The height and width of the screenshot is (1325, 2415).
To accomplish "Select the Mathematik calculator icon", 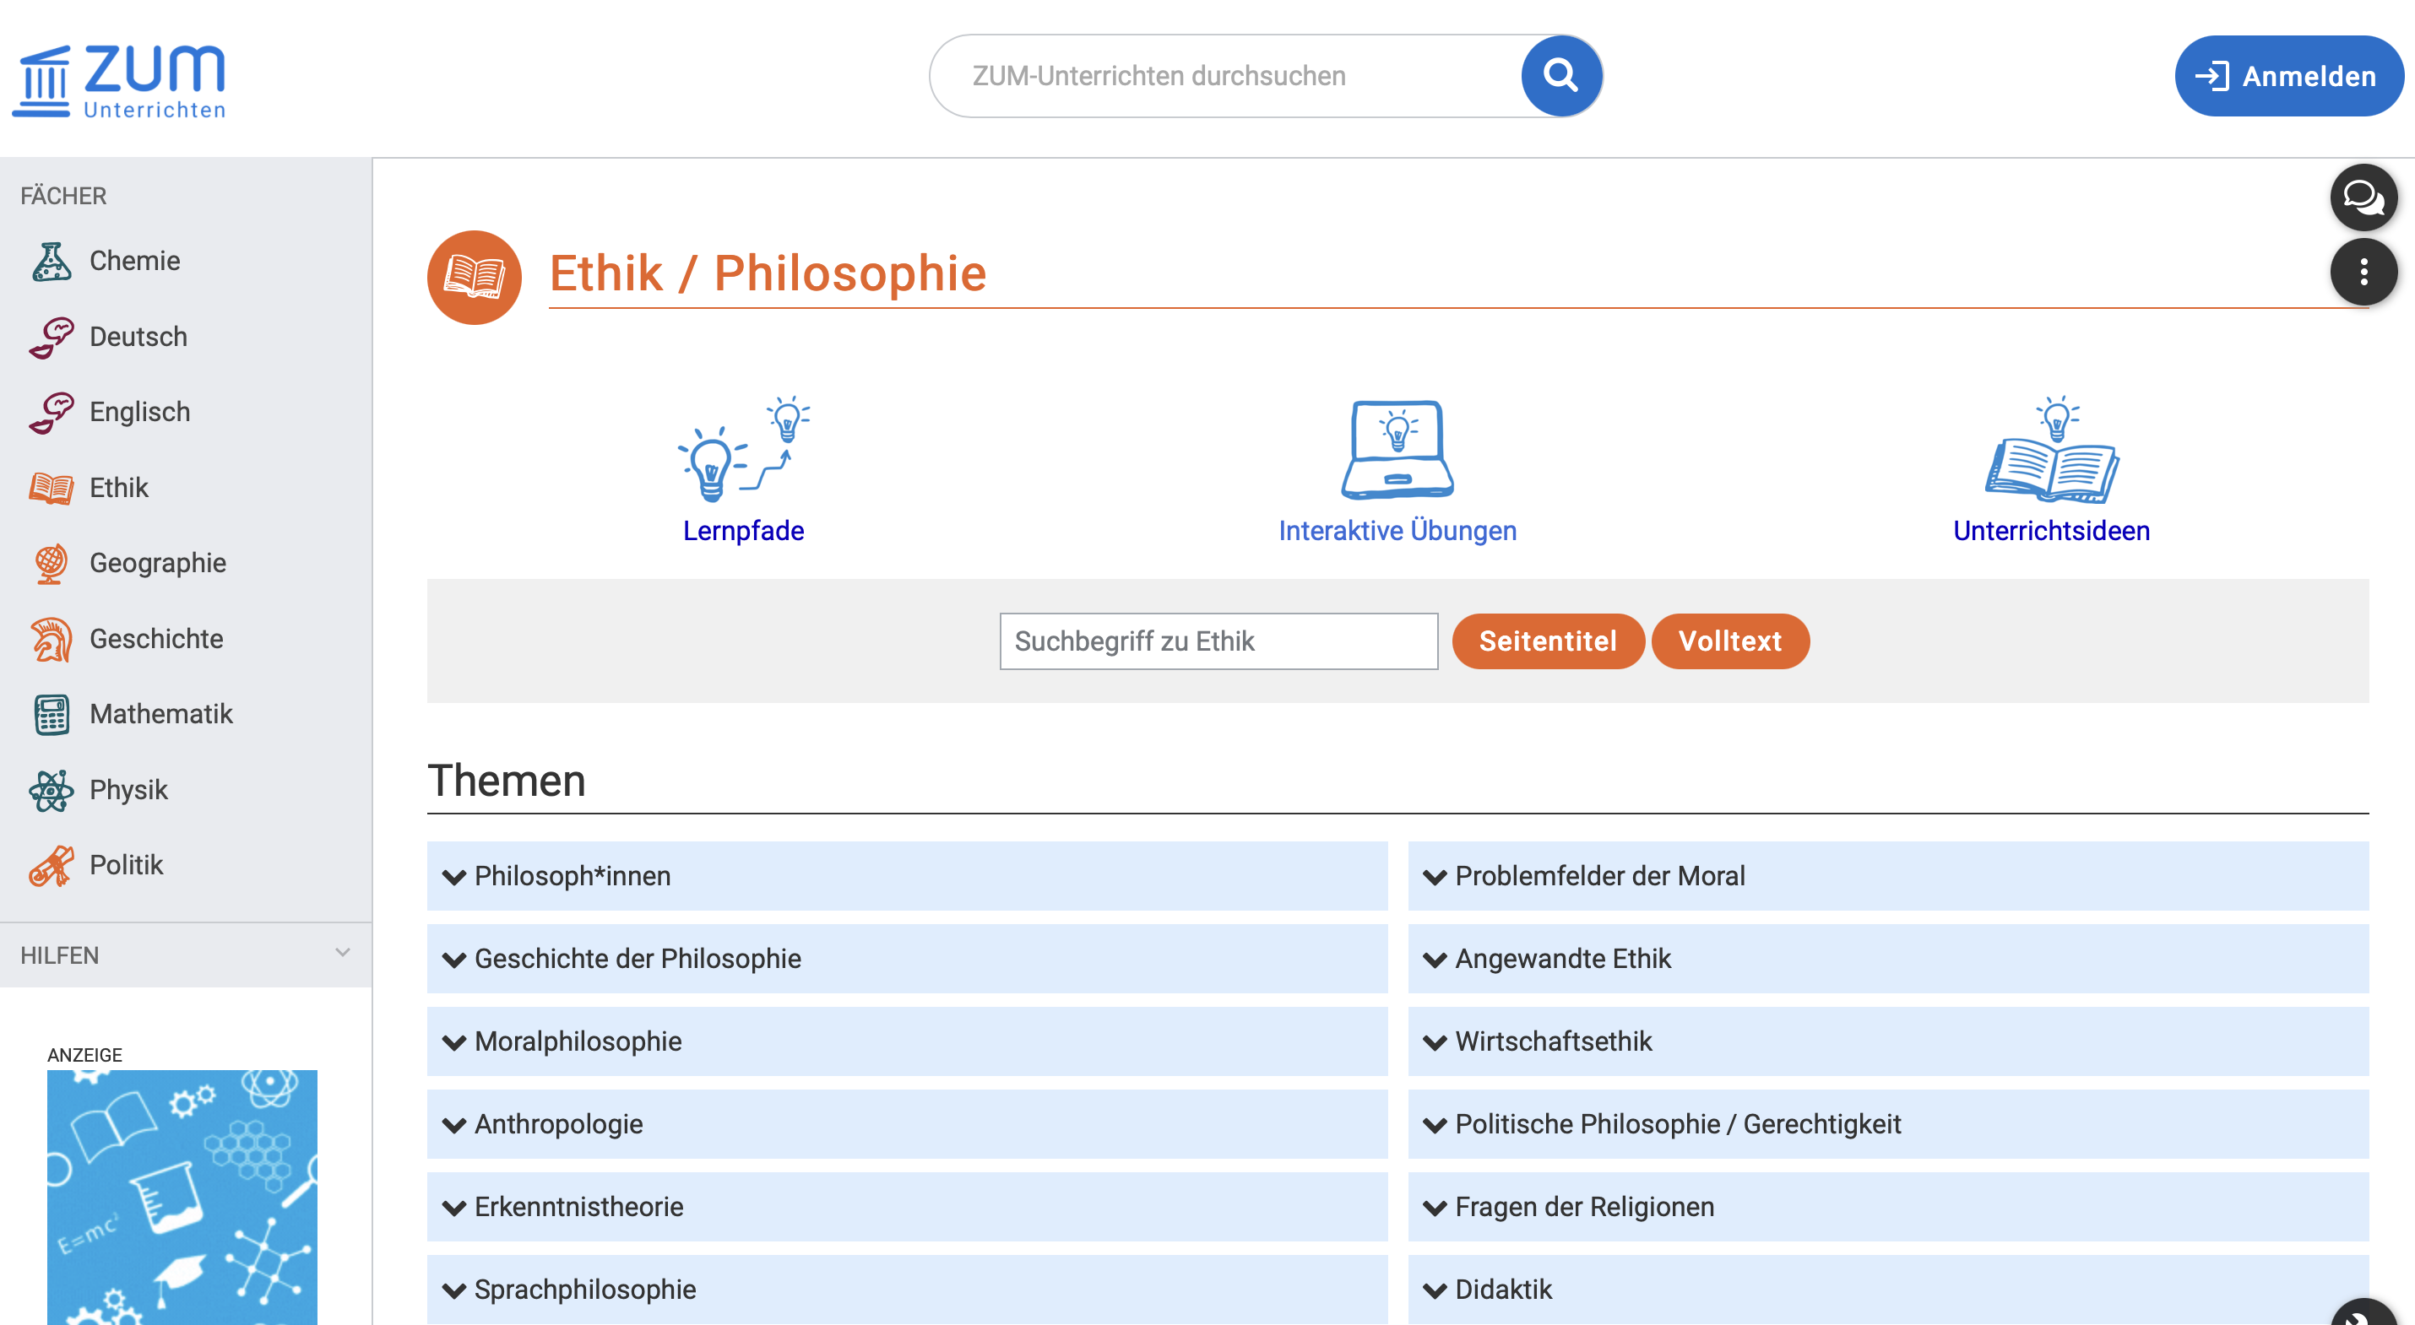I will coord(52,714).
